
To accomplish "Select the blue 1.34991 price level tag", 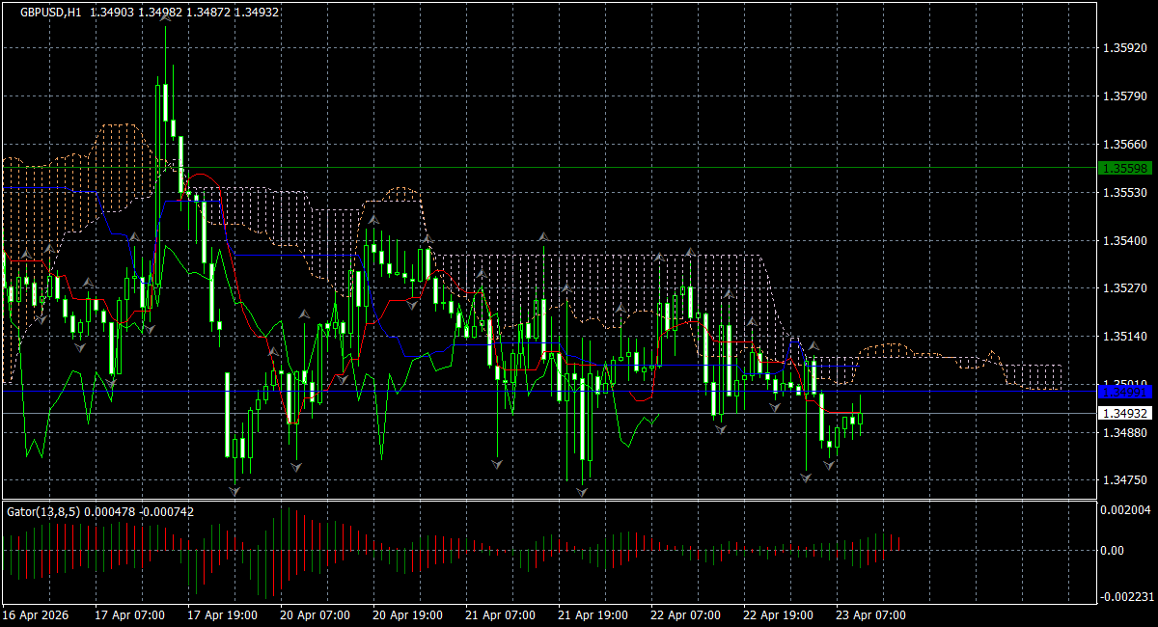I will (x=1125, y=392).
